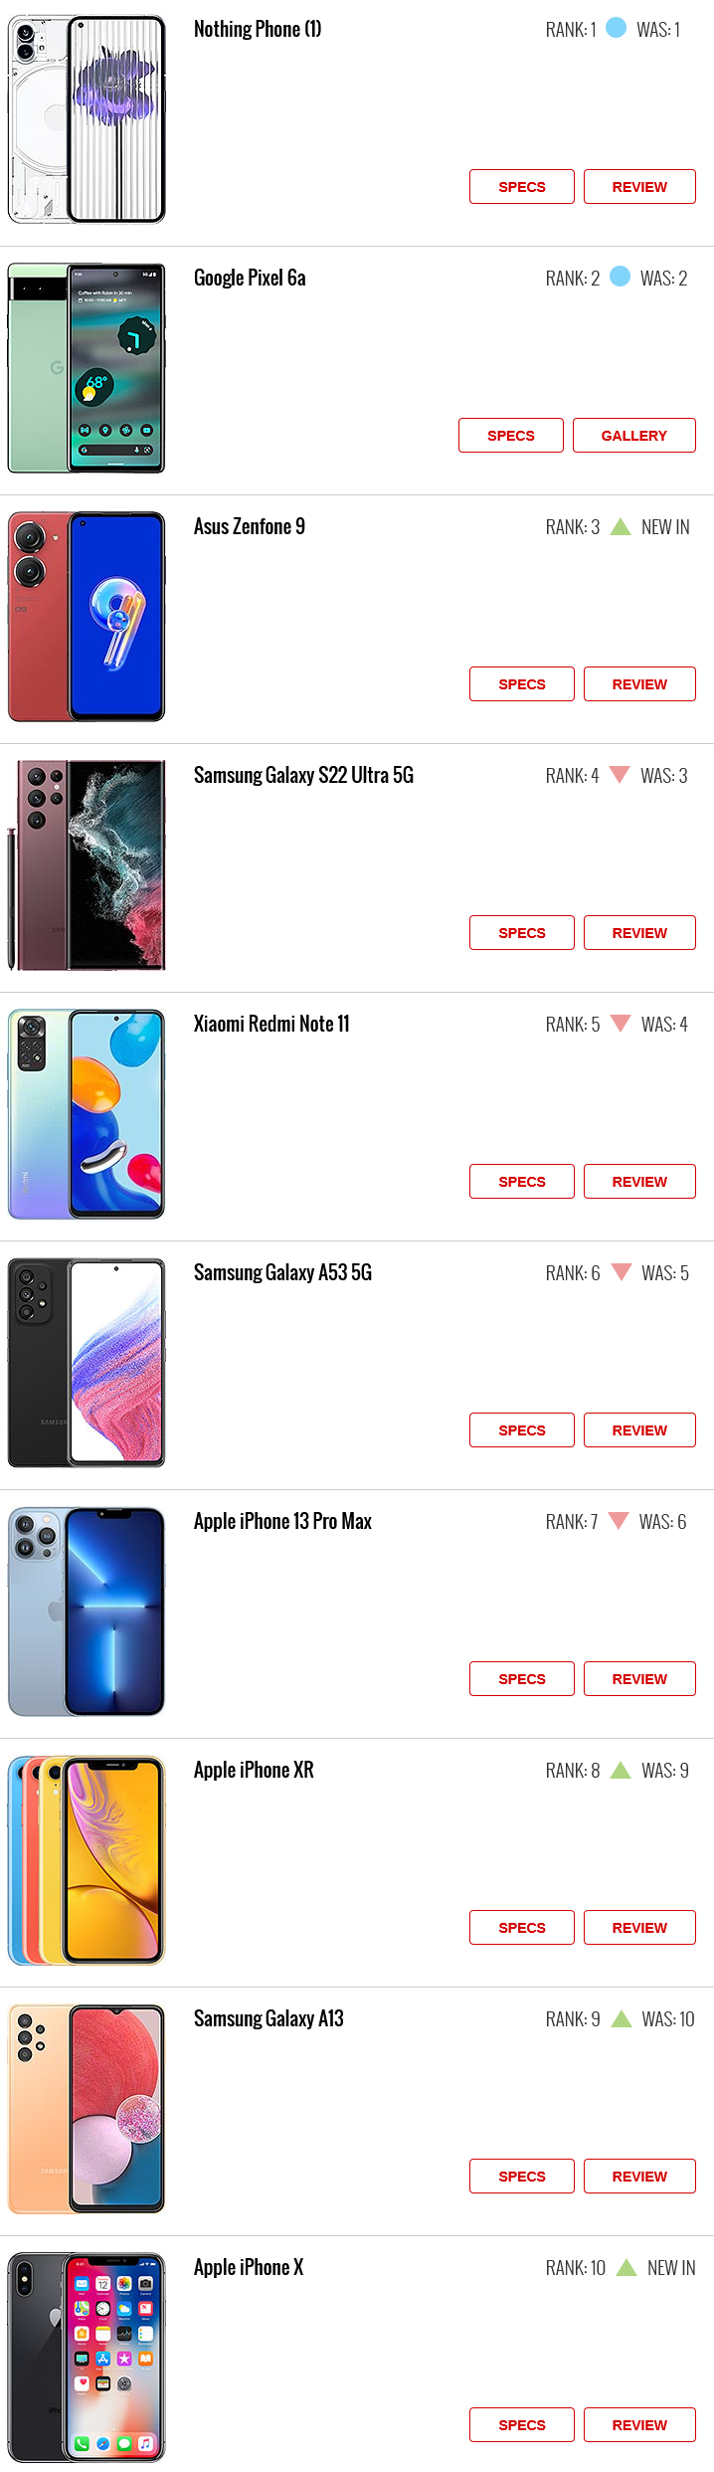Screen dimensions: 714x2472
Task: View SPECS for Samsung Galaxy A53 5G
Action: point(522,1430)
